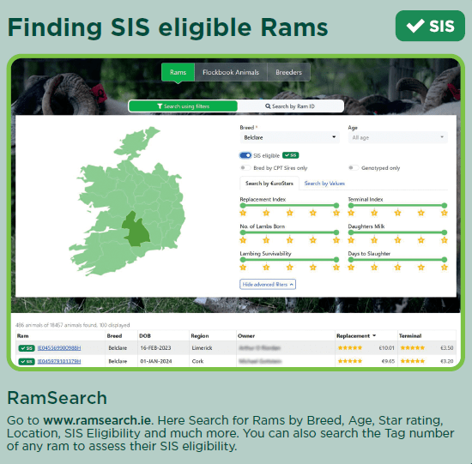Click fifth star under Lambing Survivability
The height and width of the screenshot is (464, 472).
[336, 268]
